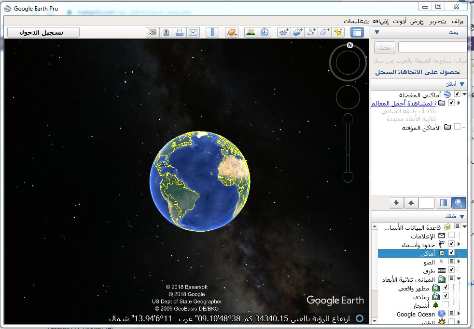Click the move down arrow button in places panel
Screen dimensions: 474x329
point(396,203)
